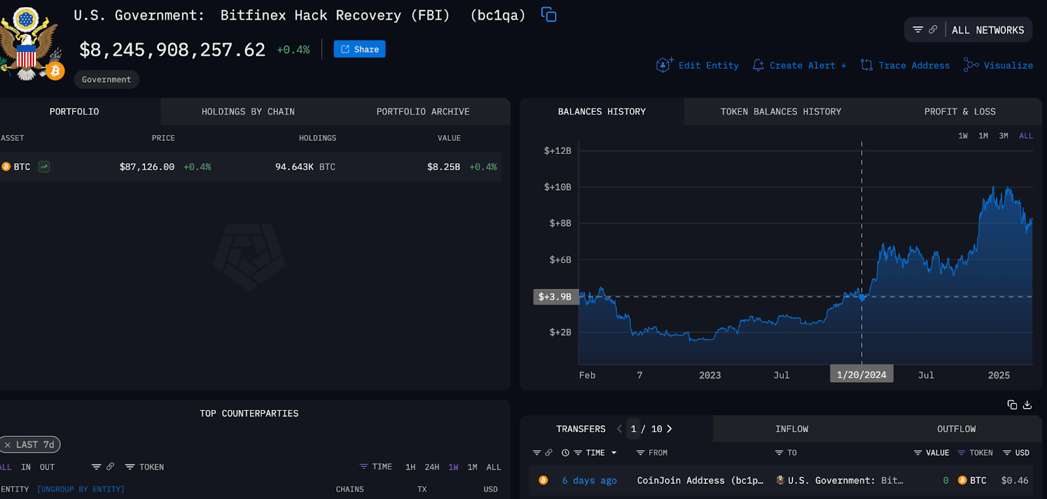
Task: Go to previous transfers page
Action: (x=619, y=429)
